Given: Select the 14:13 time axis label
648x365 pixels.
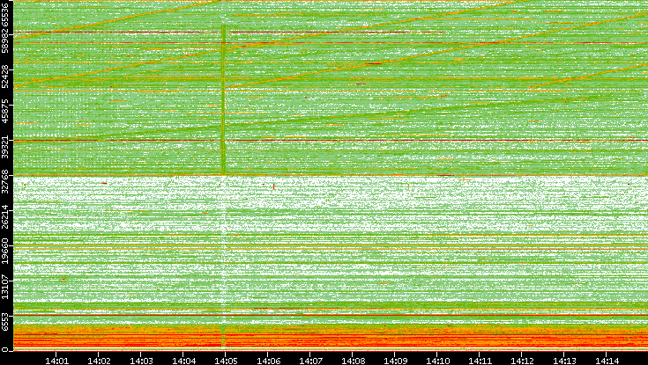Looking at the screenshot, I should coord(564,361).
